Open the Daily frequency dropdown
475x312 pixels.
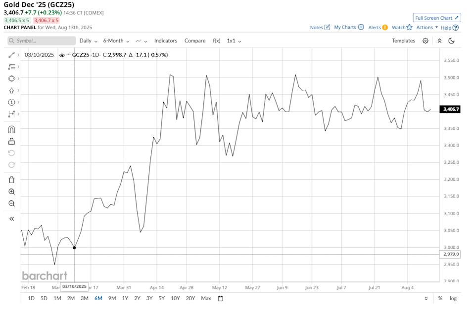pos(88,41)
